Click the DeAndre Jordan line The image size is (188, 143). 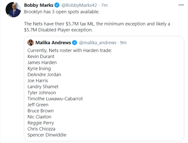pos(44,74)
